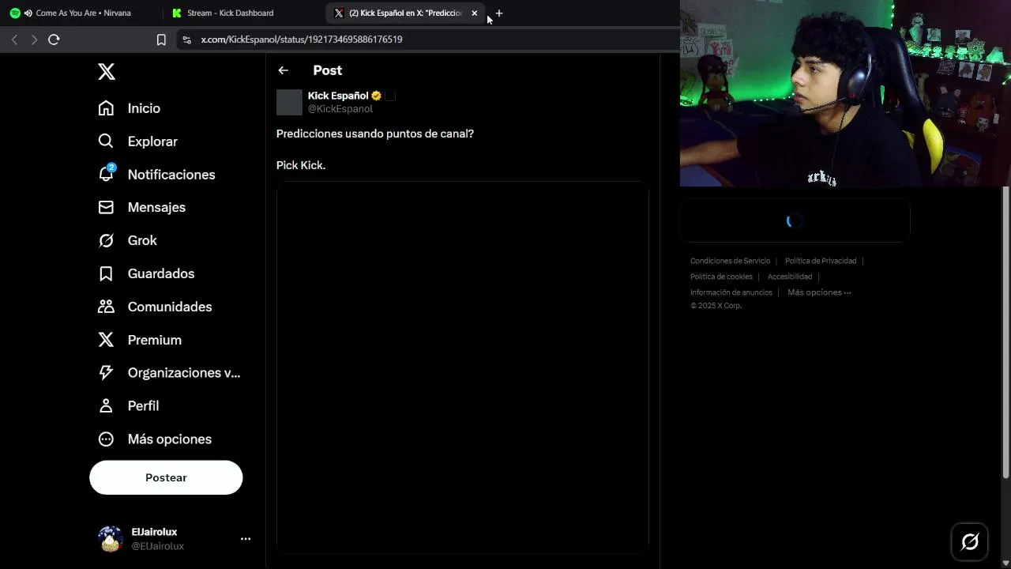Click the 'Pick Kick.' text

point(301,165)
